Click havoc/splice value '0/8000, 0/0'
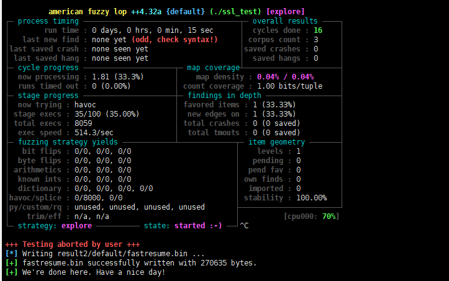This screenshot has height=281, width=449. tap(99, 198)
